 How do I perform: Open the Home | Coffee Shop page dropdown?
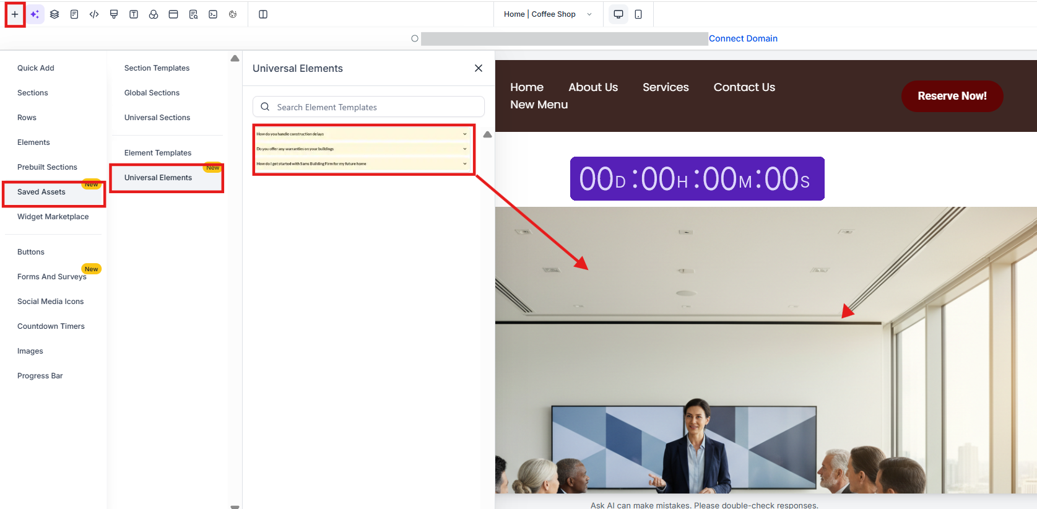(x=547, y=14)
